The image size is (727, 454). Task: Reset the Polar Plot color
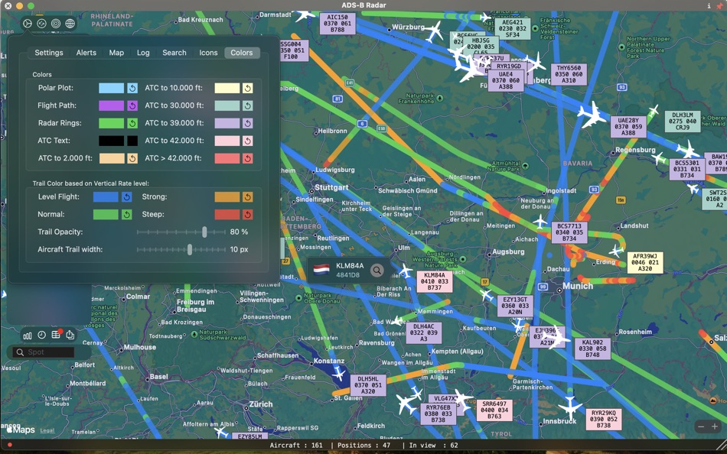coord(132,88)
